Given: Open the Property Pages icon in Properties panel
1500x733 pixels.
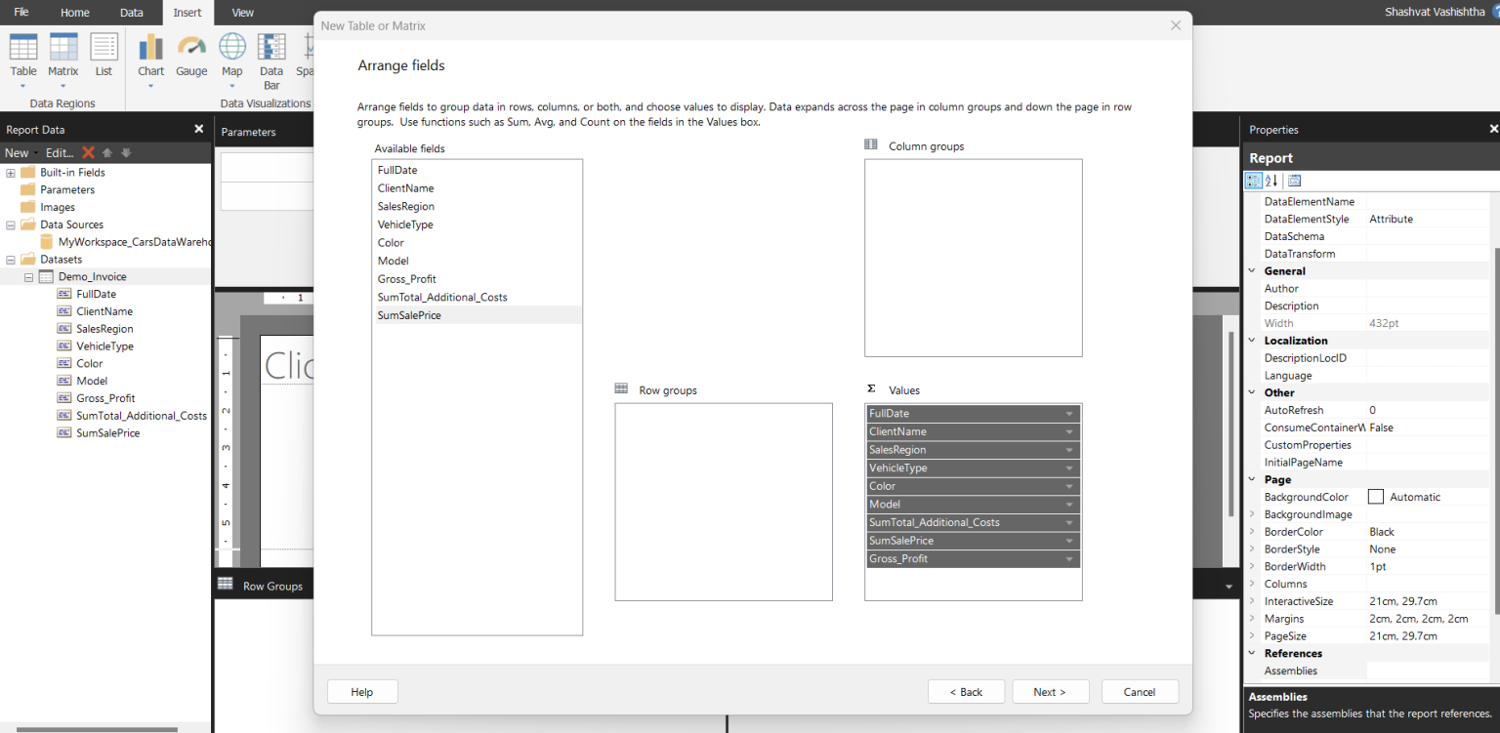Looking at the screenshot, I should tap(1294, 181).
